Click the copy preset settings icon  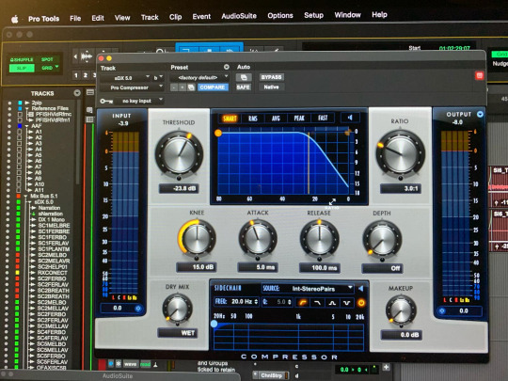[x=191, y=87]
